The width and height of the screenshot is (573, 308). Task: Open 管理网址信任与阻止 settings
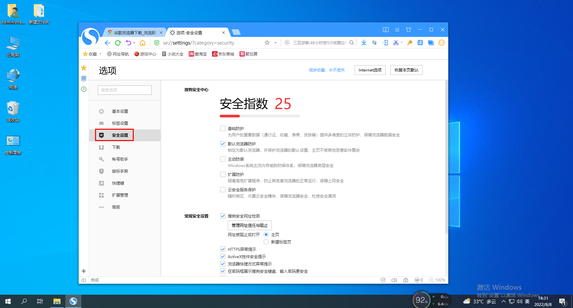250,225
